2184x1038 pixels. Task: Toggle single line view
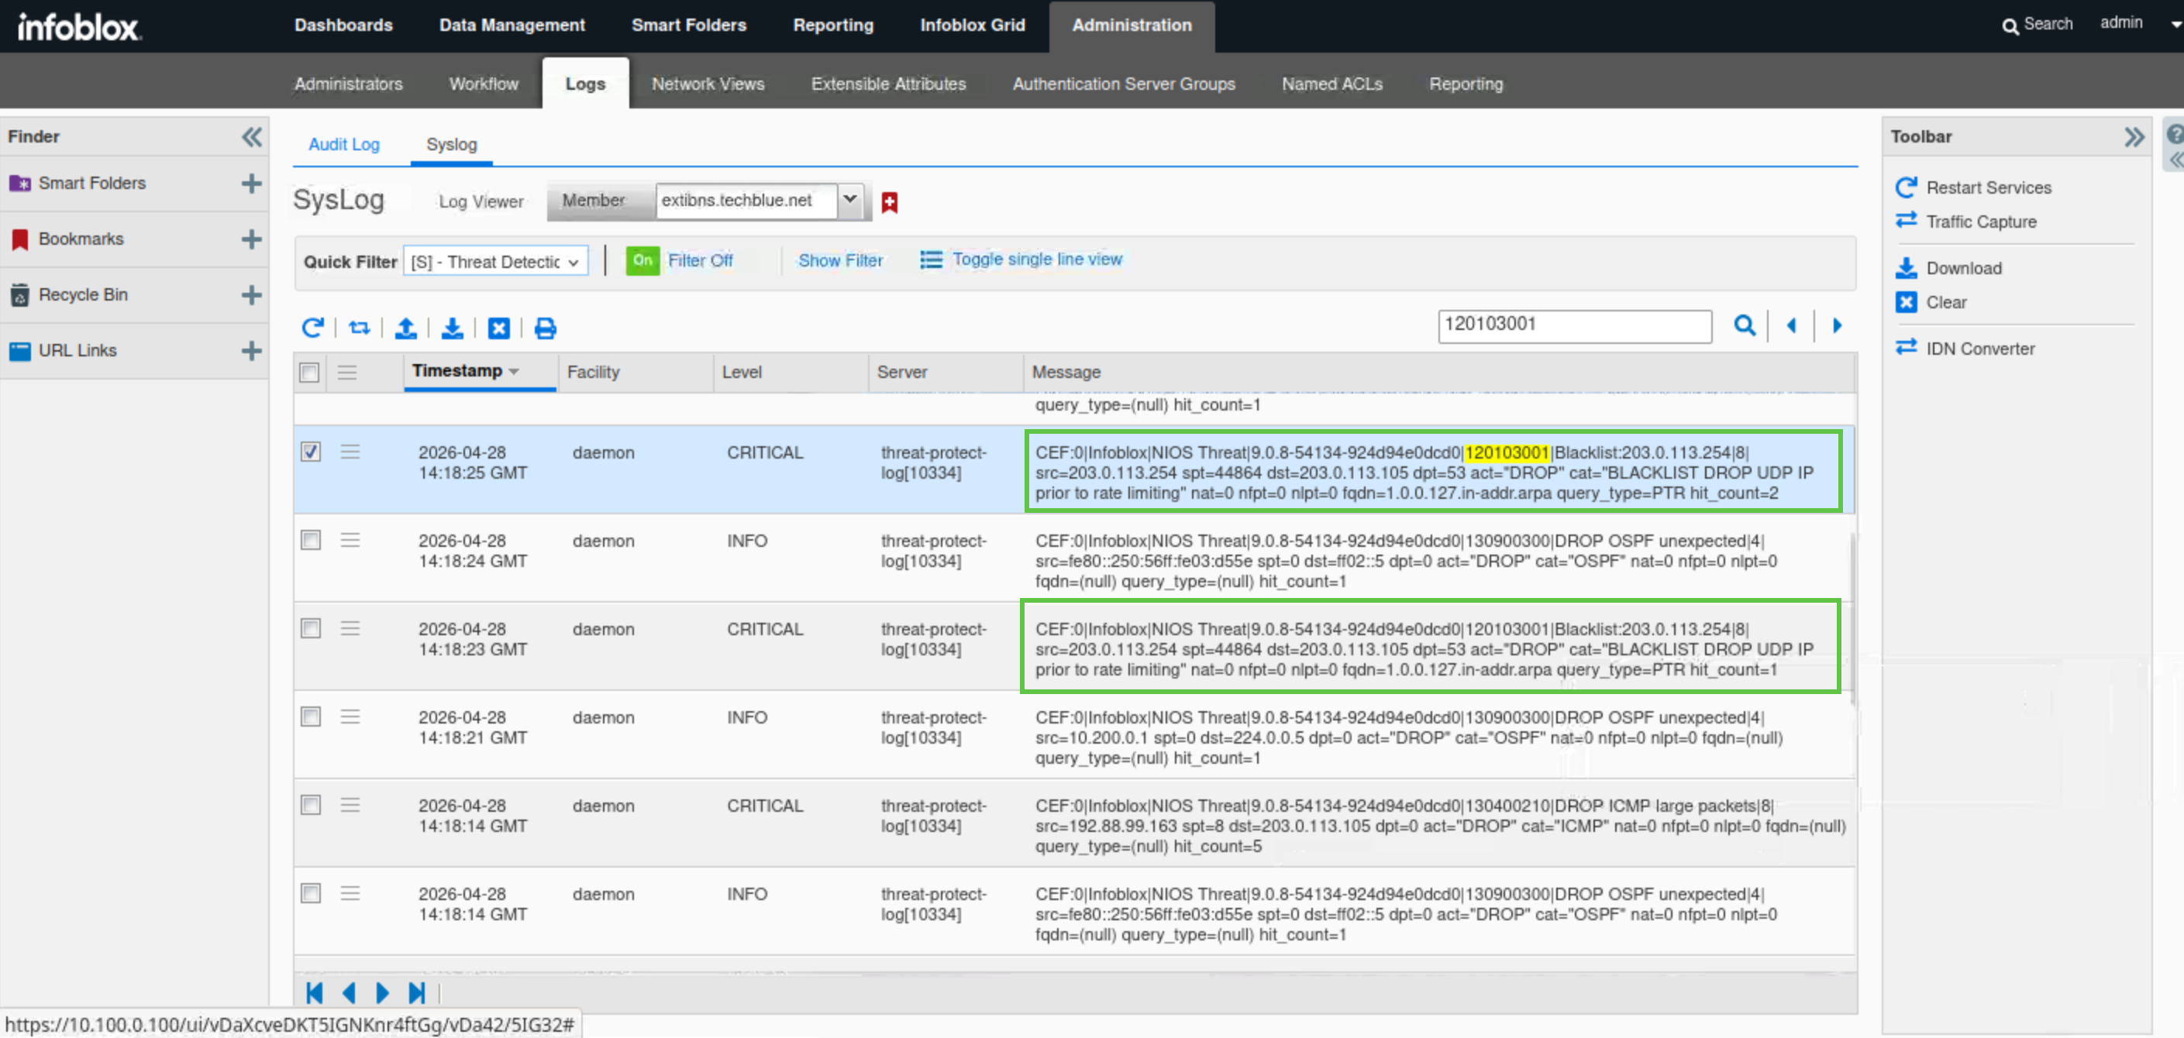pos(1021,259)
